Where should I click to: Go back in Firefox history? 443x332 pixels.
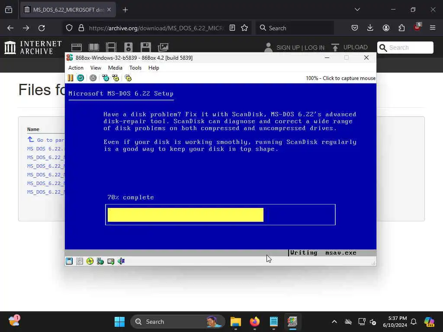(10, 28)
